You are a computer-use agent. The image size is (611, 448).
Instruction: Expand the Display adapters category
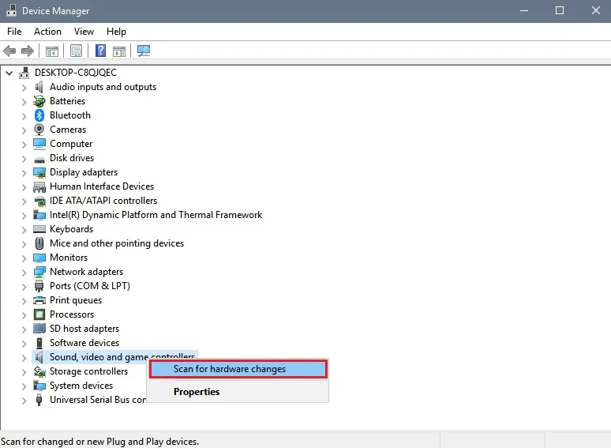tap(24, 172)
